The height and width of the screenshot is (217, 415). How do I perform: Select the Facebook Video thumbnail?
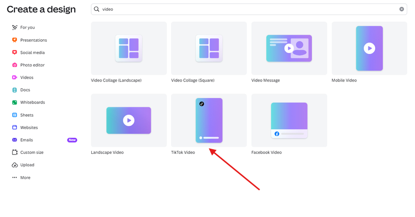[289, 120]
